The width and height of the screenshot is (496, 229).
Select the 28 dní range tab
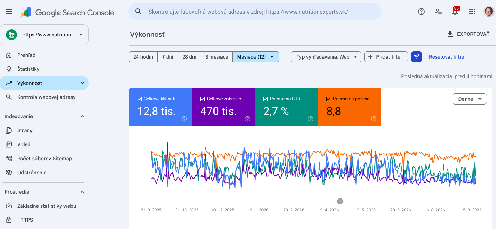(189, 57)
